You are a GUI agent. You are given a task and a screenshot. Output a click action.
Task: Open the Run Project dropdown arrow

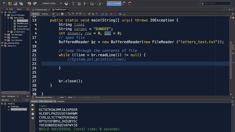pos(88,3)
